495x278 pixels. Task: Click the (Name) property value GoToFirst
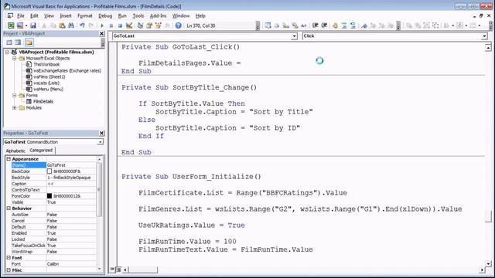pos(71,165)
